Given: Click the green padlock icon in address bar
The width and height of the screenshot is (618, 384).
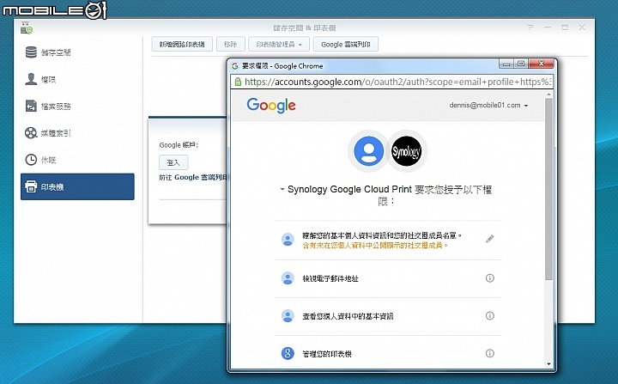Looking at the screenshot, I should 238,82.
